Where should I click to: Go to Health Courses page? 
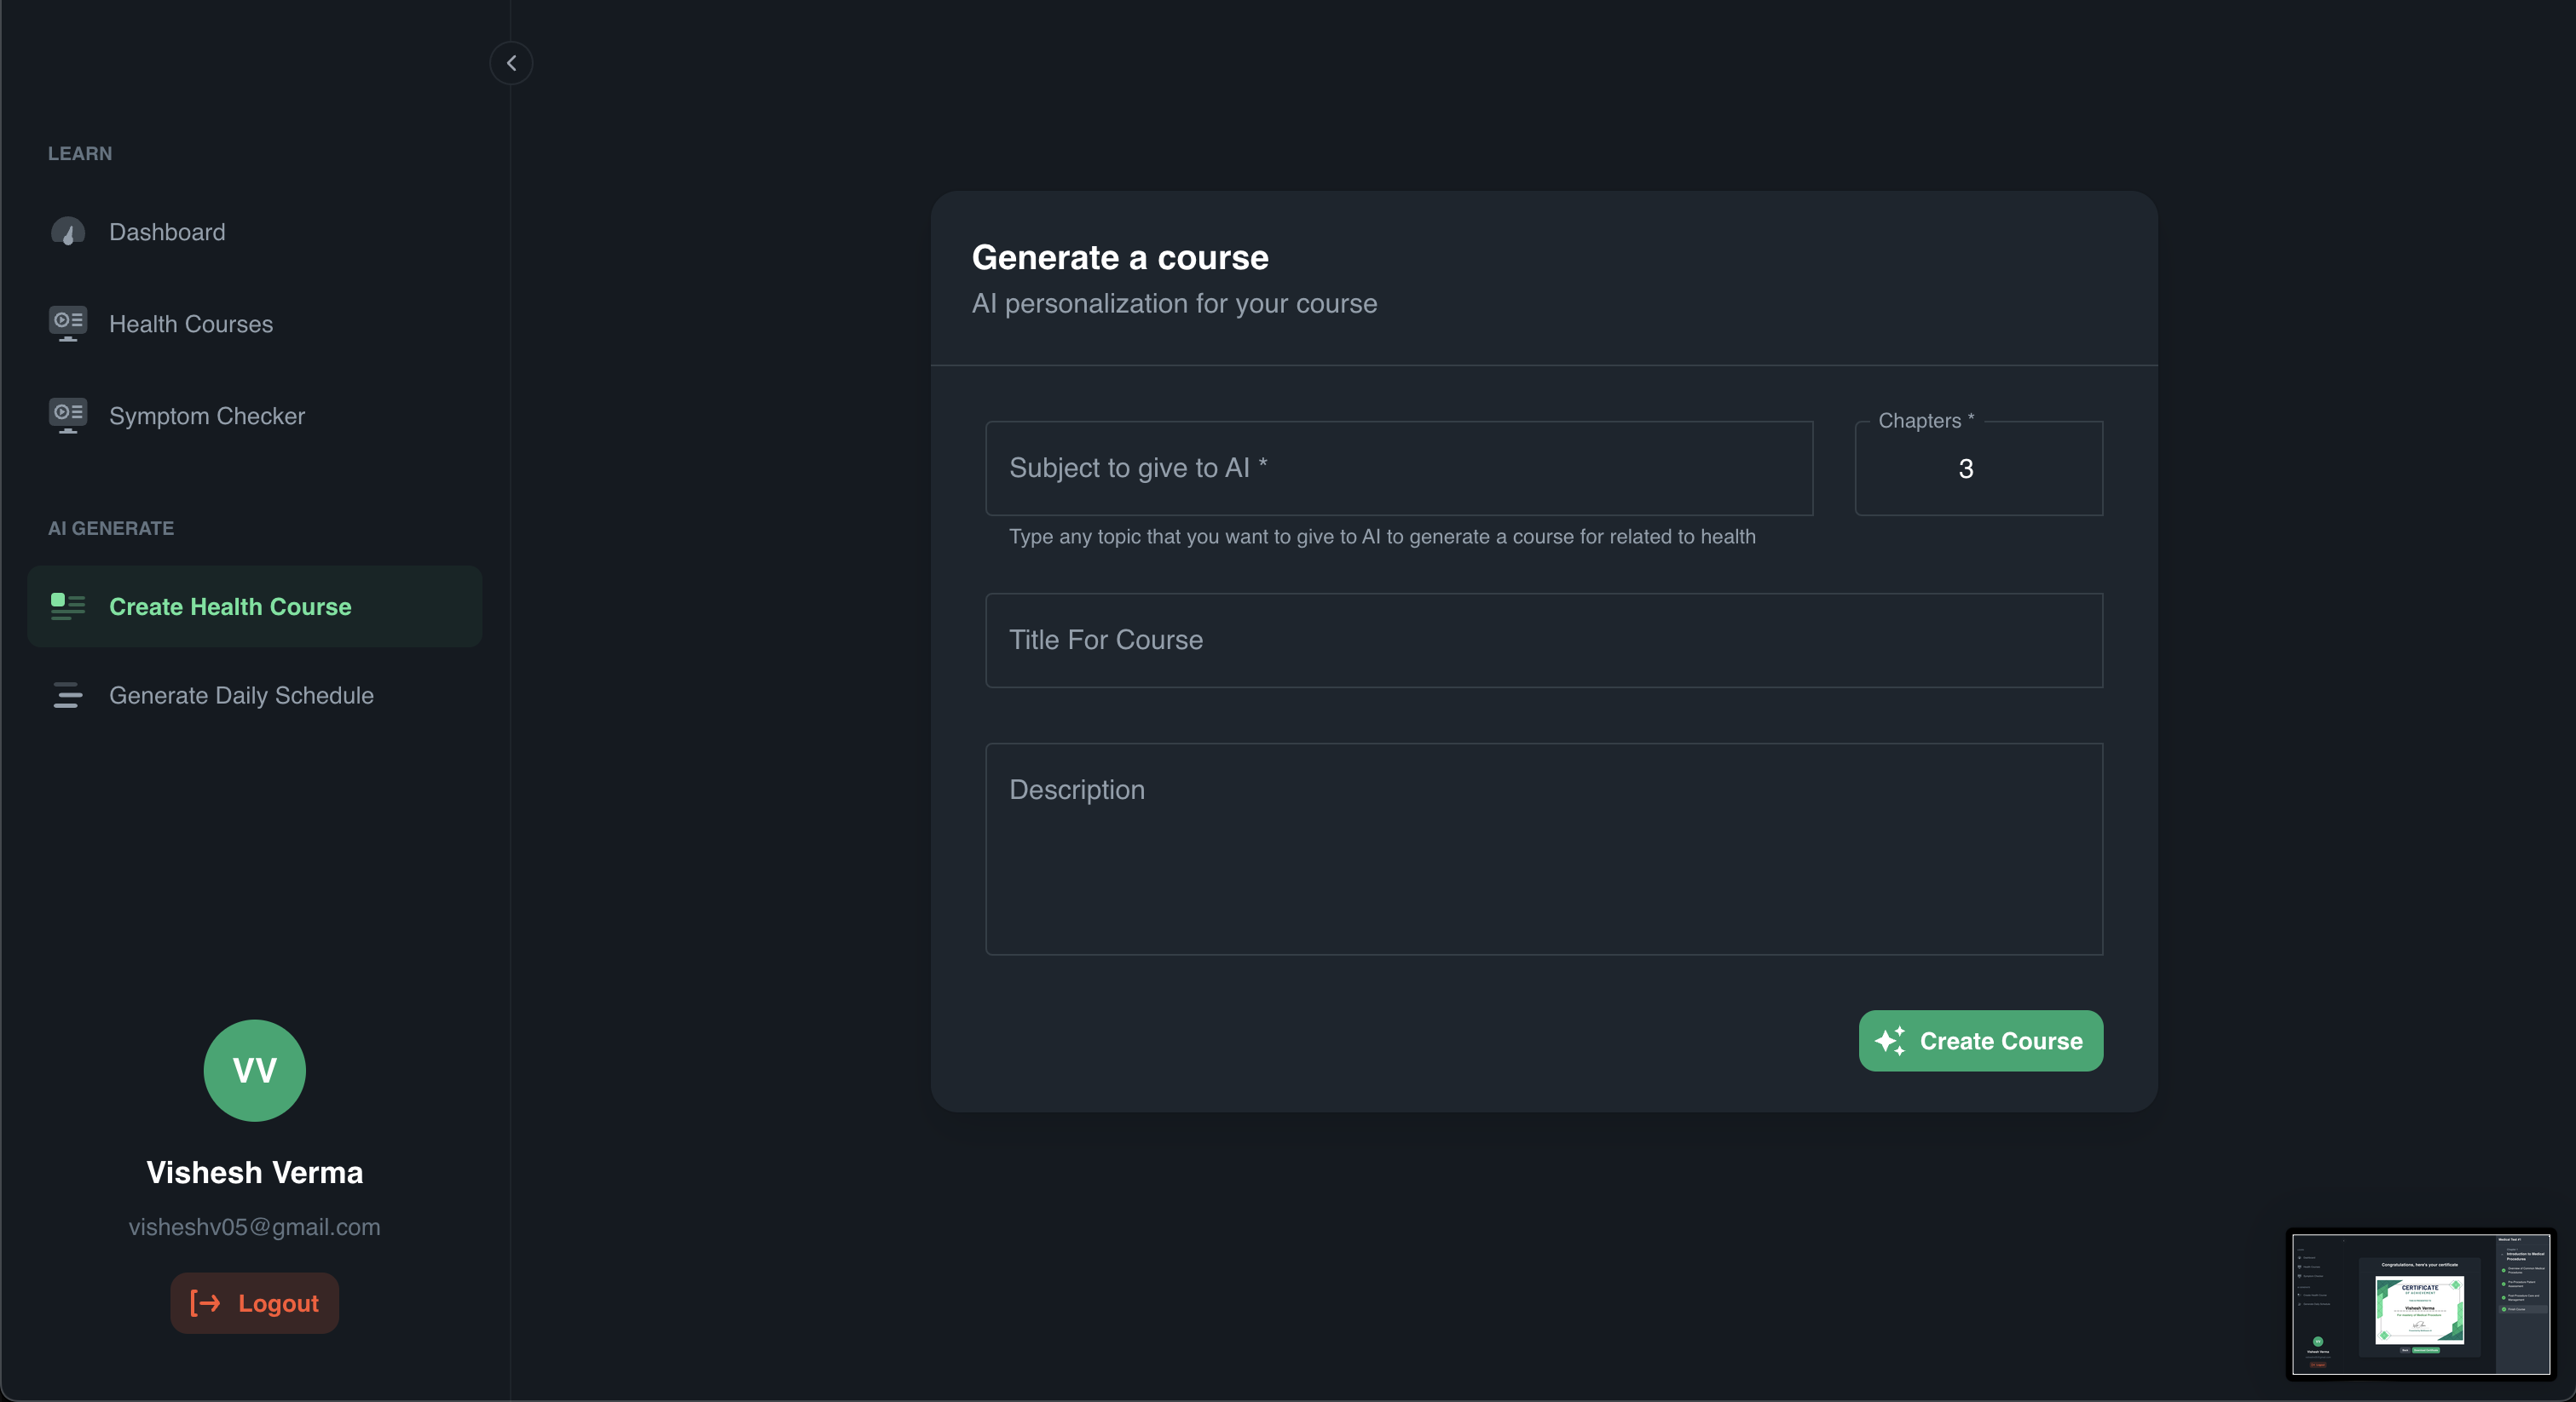(191, 324)
